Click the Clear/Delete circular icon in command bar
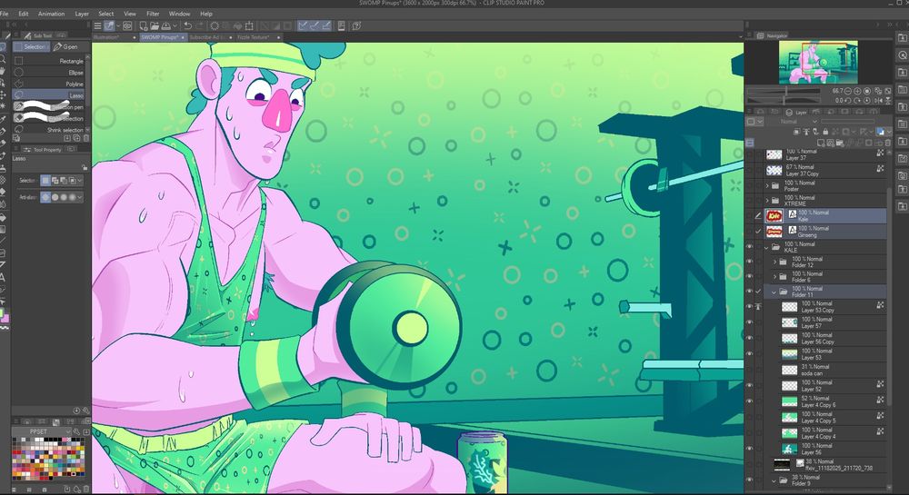 [x=215, y=25]
